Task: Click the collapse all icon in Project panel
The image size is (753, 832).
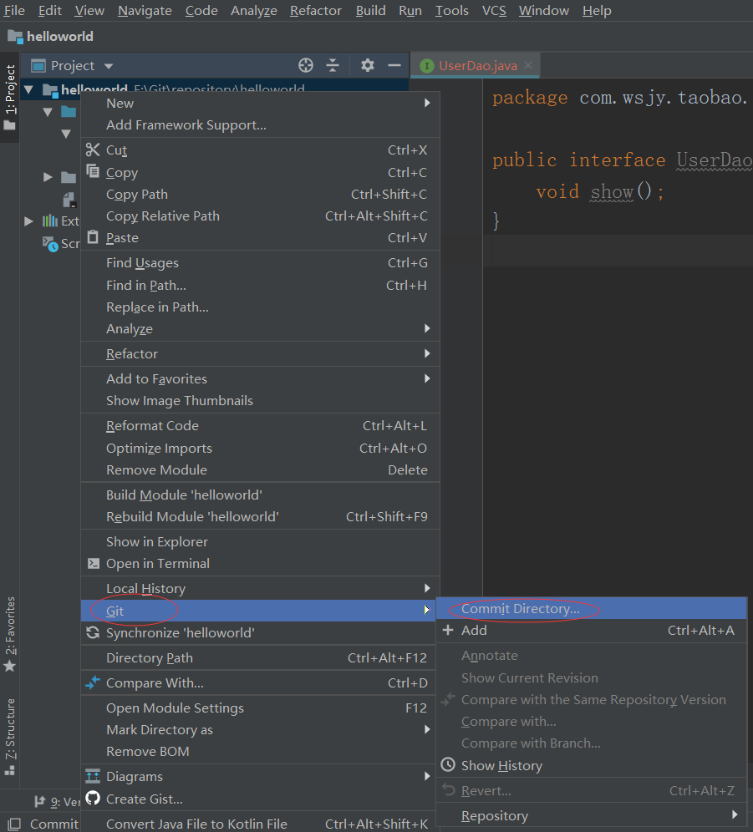Action: 333,65
